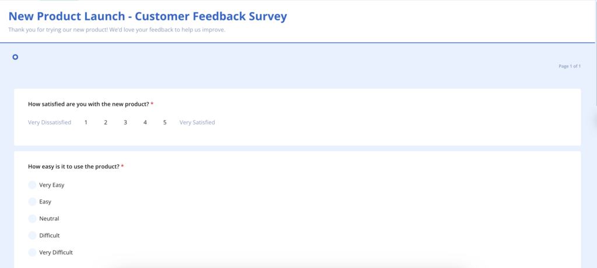Click the red asterisk on satisfaction question
The height and width of the screenshot is (268, 597).
pos(152,103)
